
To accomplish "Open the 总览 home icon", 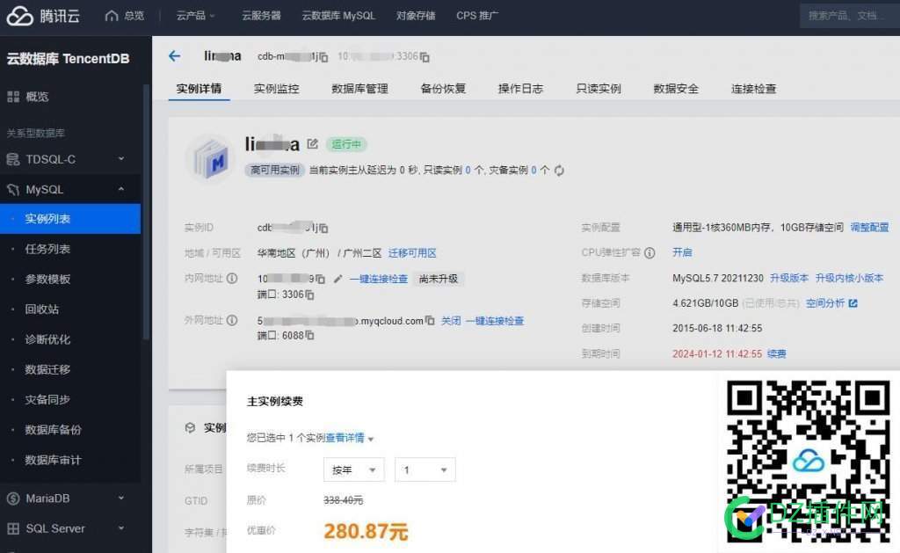I will tap(112, 16).
